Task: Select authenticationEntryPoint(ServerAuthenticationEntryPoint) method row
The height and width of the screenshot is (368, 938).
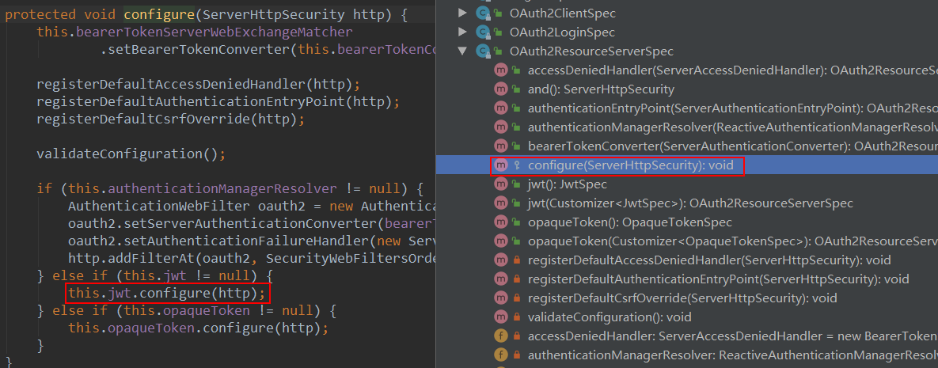Action: [x=687, y=108]
